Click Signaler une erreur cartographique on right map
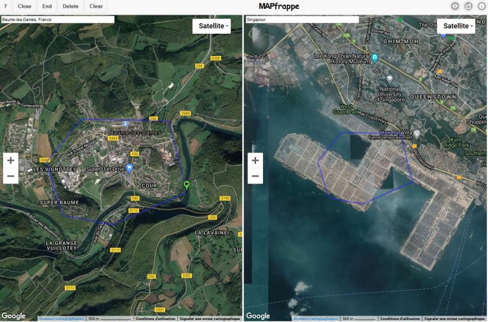488x322 pixels. pyautogui.click(x=454, y=319)
